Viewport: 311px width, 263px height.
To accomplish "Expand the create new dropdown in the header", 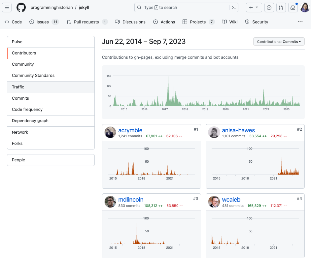I will click(x=254, y=7).
